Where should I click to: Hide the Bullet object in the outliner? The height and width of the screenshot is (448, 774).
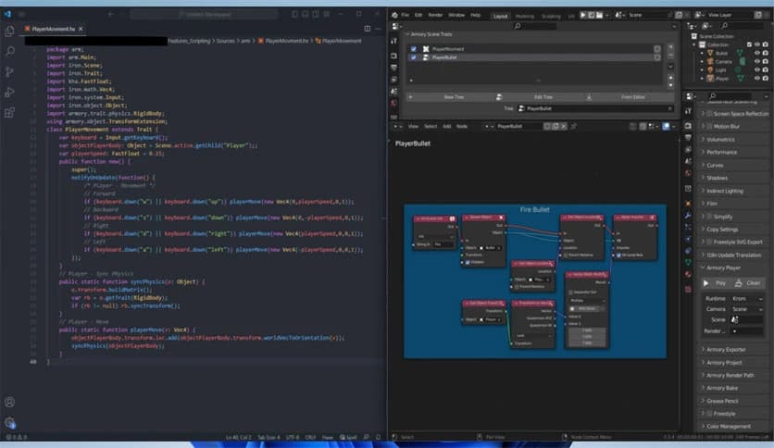point(756,53)
